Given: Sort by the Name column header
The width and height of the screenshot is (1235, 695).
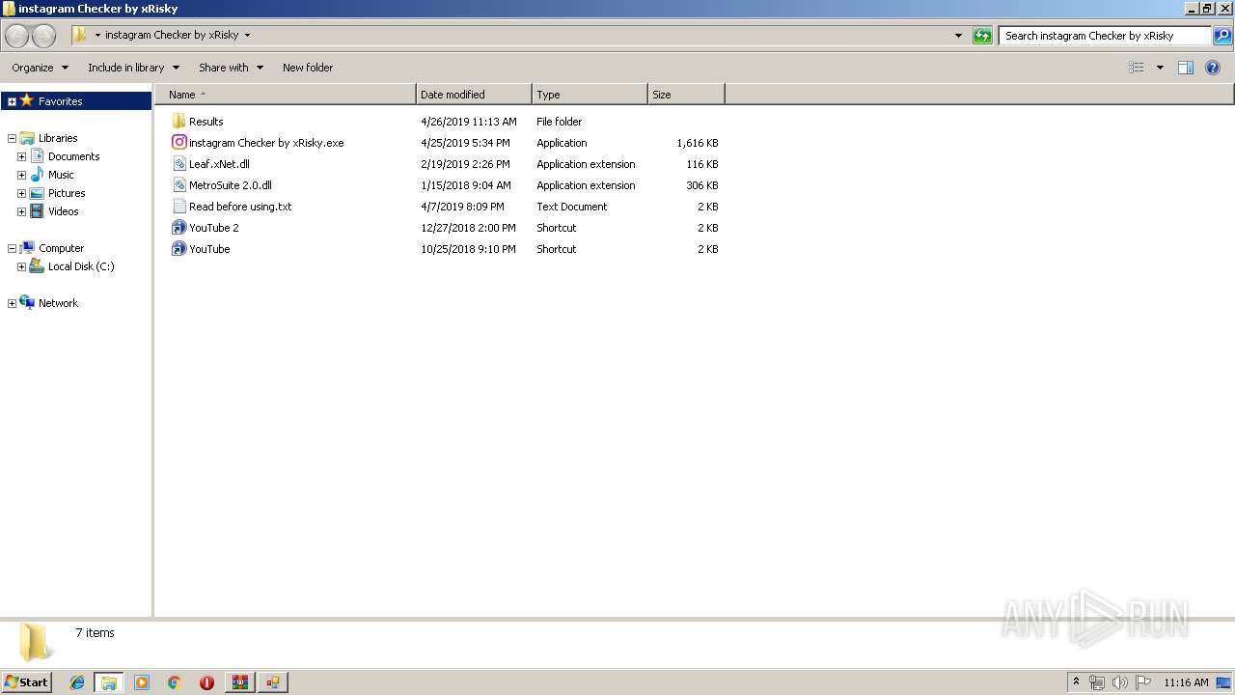Looking at the screenshot, I should point(286,95).
